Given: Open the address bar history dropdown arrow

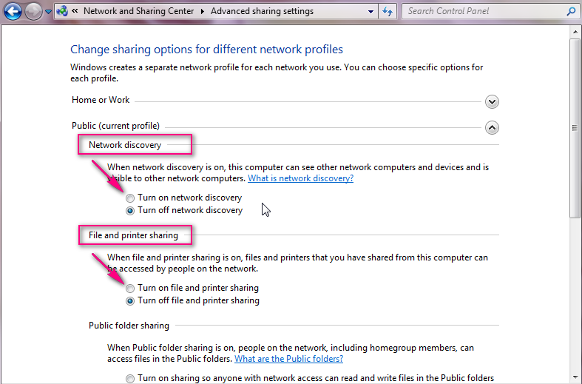Looking at the screenshot, I should (370, 12).
